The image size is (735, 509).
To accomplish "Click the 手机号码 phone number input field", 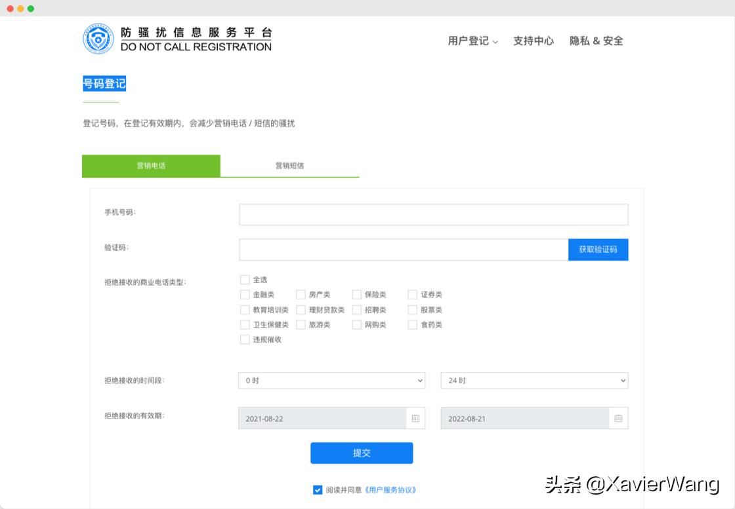I will [x=433, y=214].
